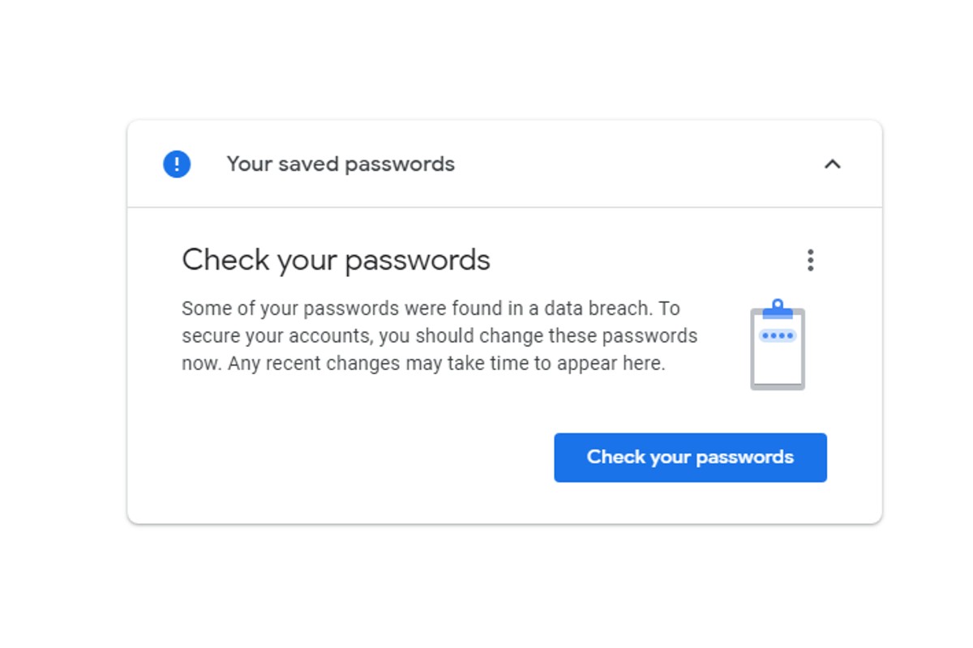The height and width of the screenshot is (648, 973).
Task: Click the warning badge next to saved passwords
Action: pyautogui.click(x=176, y=163)
